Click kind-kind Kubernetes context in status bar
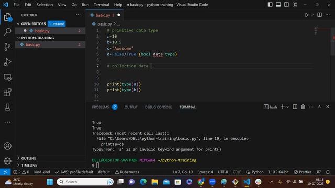335x188 pixels. [42, 172]
